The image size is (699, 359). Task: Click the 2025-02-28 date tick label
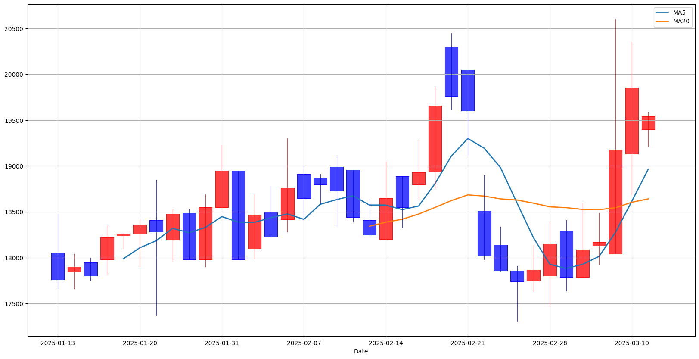point(550,343)
